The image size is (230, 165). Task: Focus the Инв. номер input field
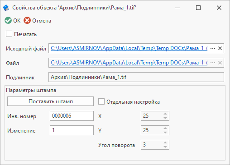pyautogui.click(x=72, y=116)
